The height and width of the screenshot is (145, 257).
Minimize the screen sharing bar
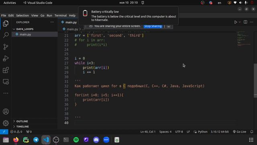click(169, 26)
